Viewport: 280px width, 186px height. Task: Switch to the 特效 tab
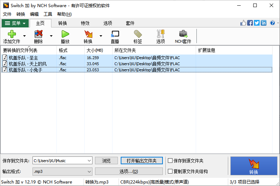pyautogui.click(x=85, y=23)
